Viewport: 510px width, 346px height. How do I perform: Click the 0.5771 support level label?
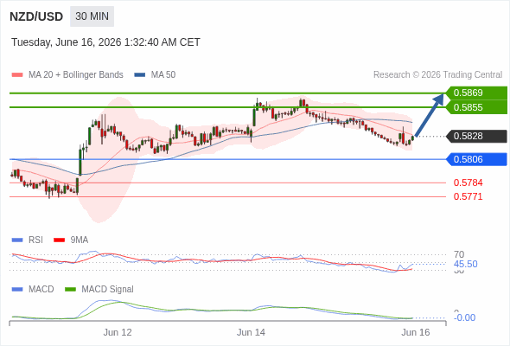point(468,196)
